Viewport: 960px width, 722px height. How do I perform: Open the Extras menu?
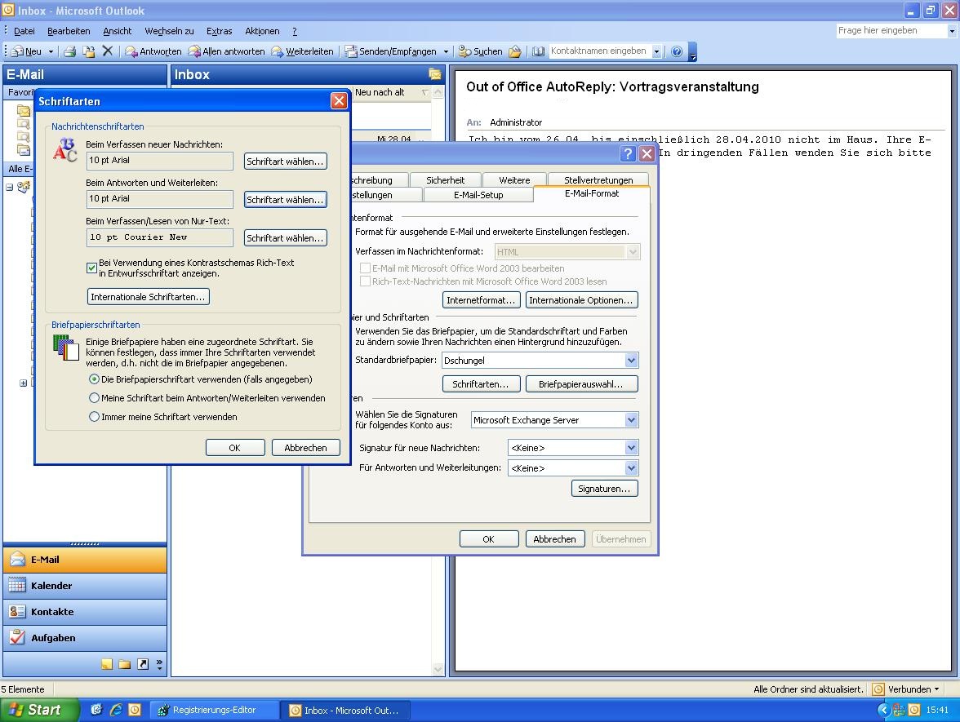coord(219,31)
